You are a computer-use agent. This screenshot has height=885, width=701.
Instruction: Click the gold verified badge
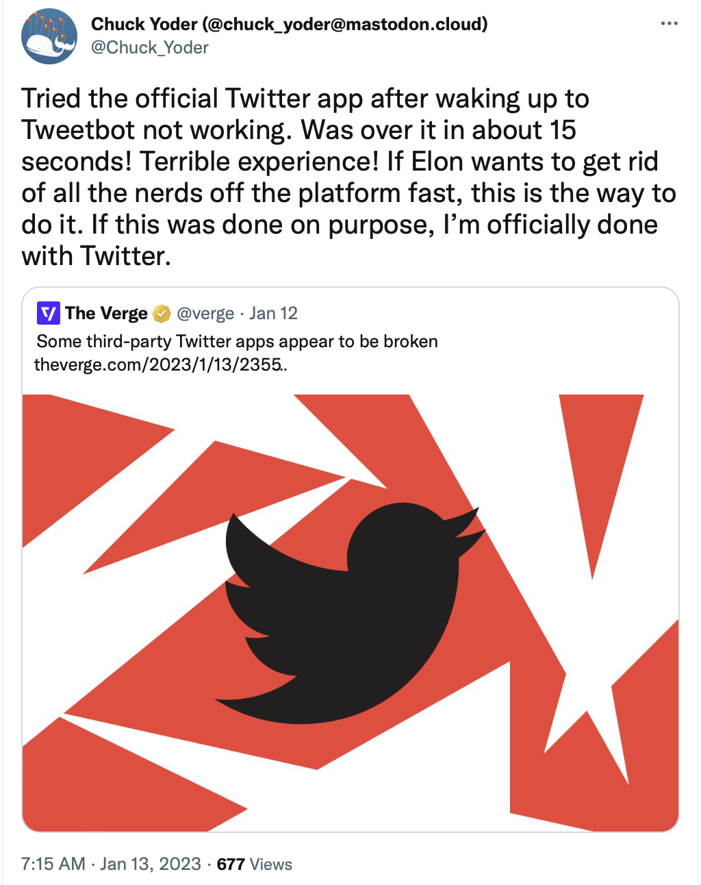[162, 314]
